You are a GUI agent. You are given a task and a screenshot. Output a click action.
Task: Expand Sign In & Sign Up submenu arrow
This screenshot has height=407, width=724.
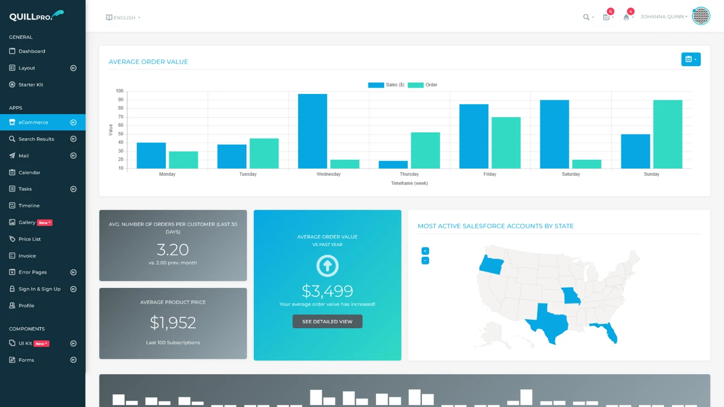pyautogui.click(x=73, y=289)
